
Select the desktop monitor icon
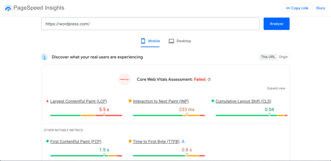[x=171, y=41]
